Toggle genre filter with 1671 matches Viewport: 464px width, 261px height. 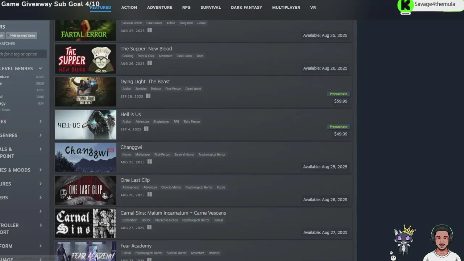(x=22, y=90)
